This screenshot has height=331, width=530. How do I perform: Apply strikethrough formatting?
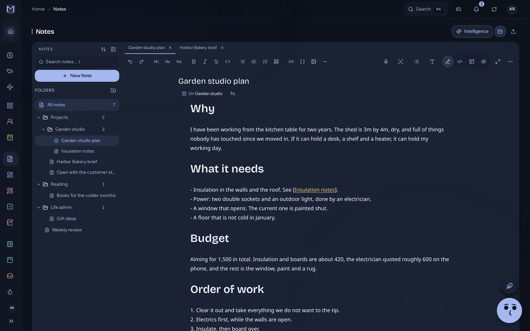[216, 62]
